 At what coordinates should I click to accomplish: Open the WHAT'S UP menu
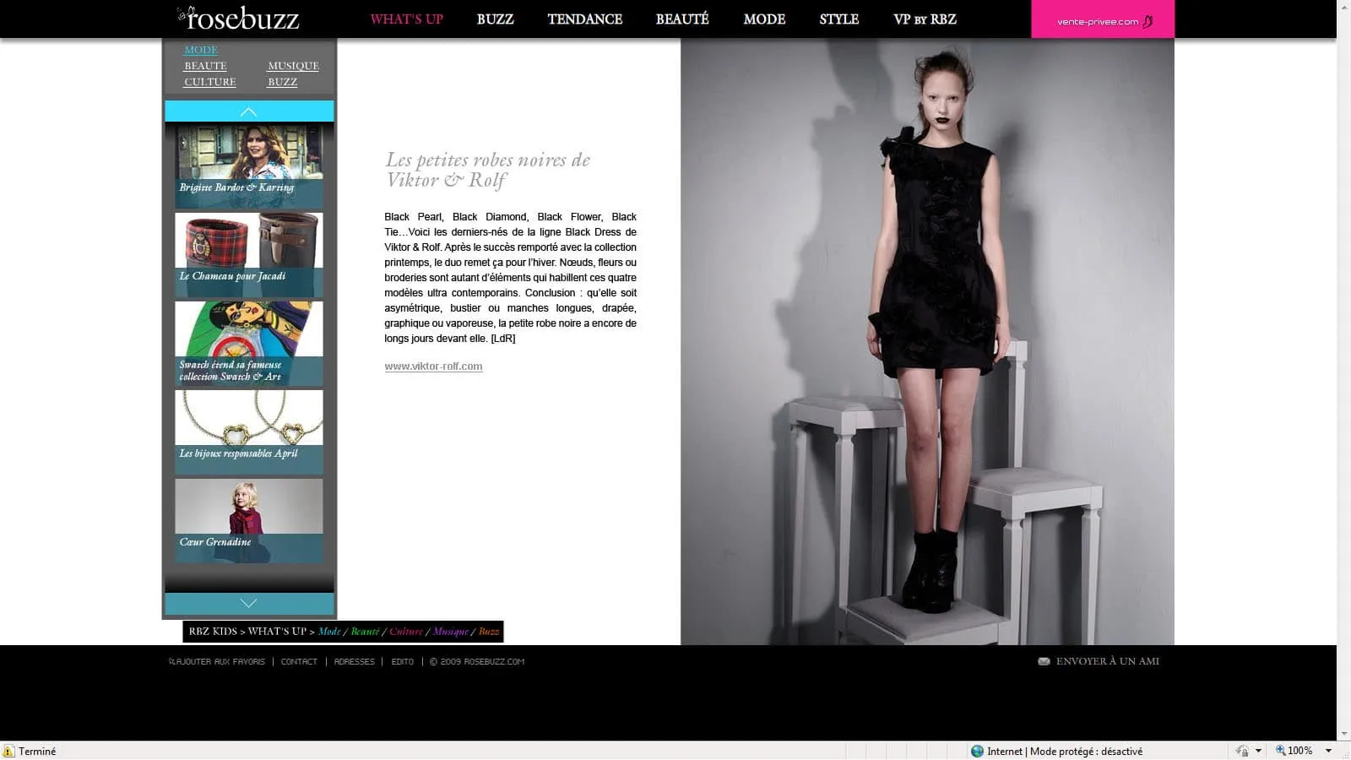coord(406,19)
